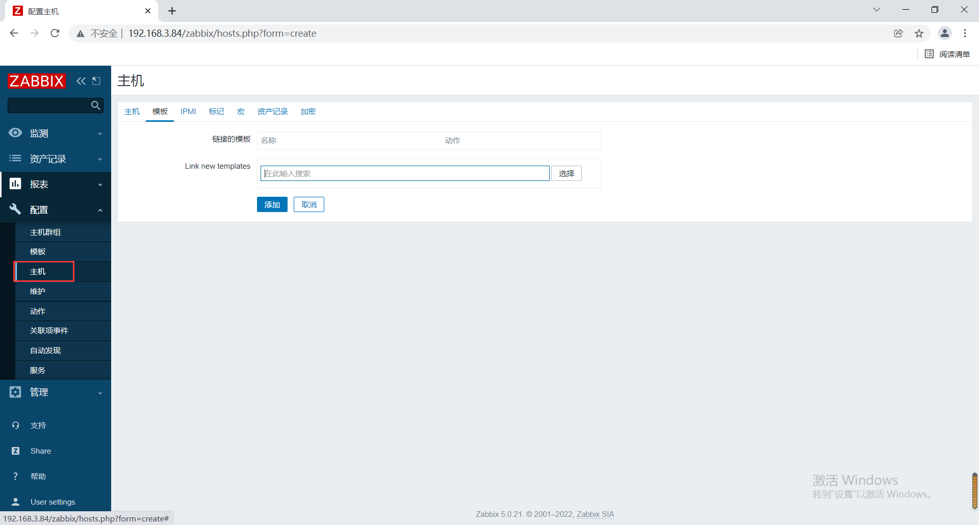979x525 pixels.
Task: Open 服务 in sidebar submenu
Action: tap(63, 371)
